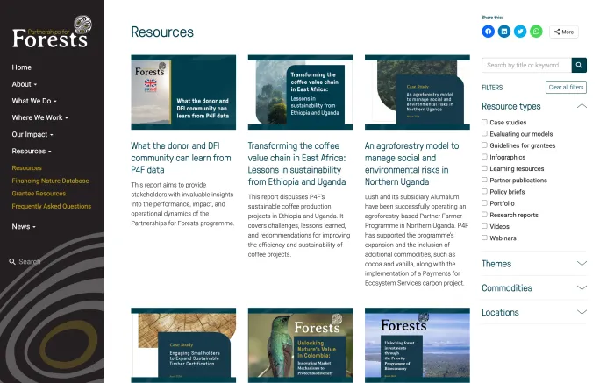
Task: Open the Sustainable Timber Certification case study thumbnail
Action: tap(183, 345)
